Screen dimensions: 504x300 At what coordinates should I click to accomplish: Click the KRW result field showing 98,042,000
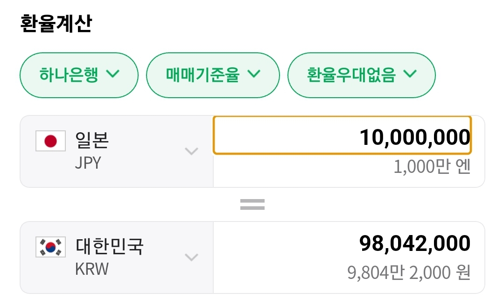[x=414, y=243]
